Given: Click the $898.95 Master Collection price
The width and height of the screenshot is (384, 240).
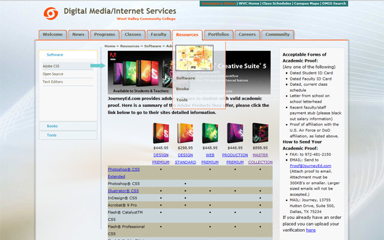Looking at the screenshot, I should (260, 148).
